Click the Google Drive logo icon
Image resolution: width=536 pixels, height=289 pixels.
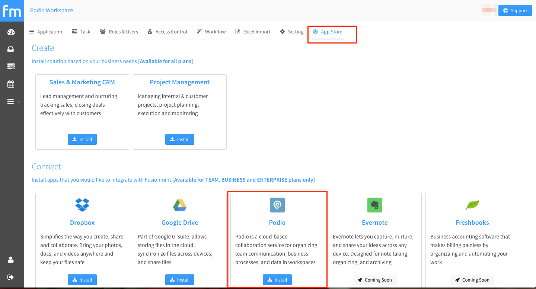pyautogui.click(x=180, y=205)
